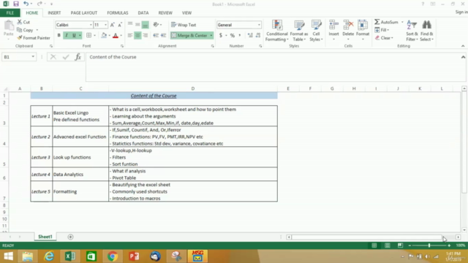Open the General number format dropdown

[259, 25]
